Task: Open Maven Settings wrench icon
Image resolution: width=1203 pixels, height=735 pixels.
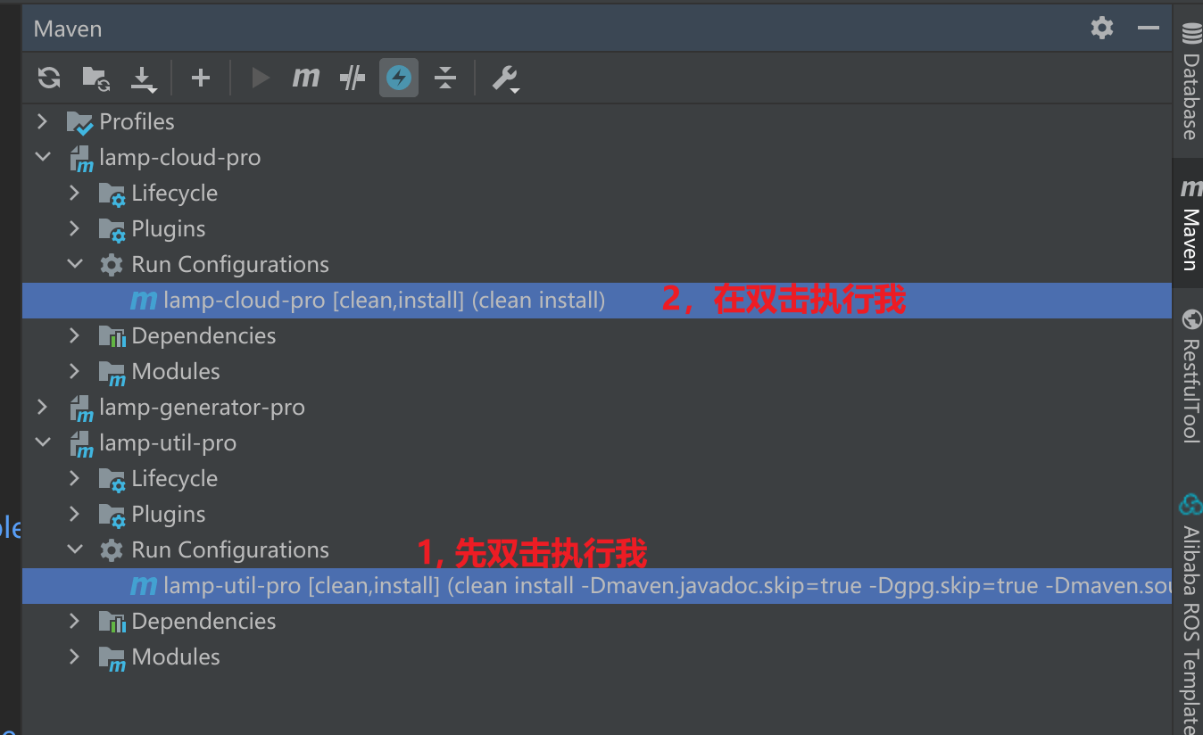Action: 505,78
